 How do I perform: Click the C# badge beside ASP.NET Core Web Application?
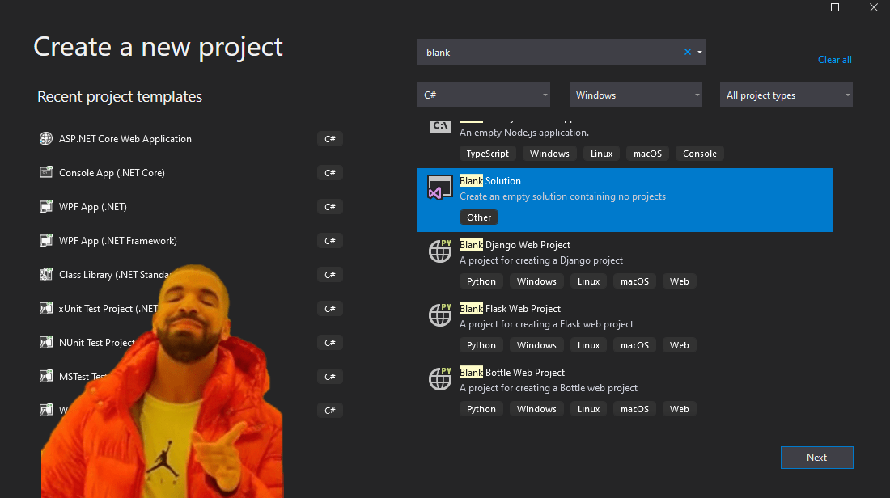pos(330,139)
